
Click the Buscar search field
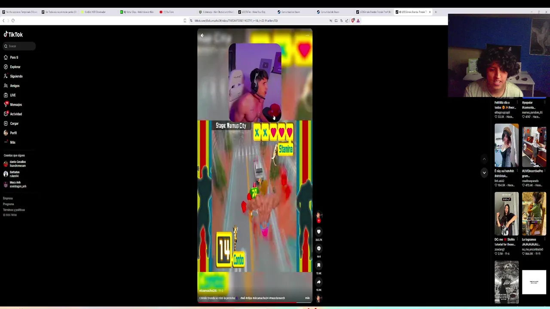point(19,46)
